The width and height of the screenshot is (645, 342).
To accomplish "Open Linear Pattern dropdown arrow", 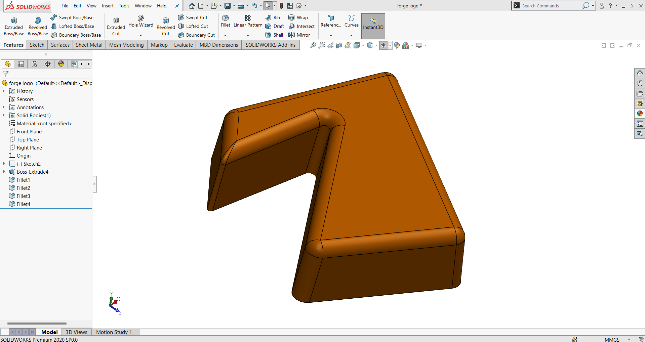I will (x=248, y=35).
